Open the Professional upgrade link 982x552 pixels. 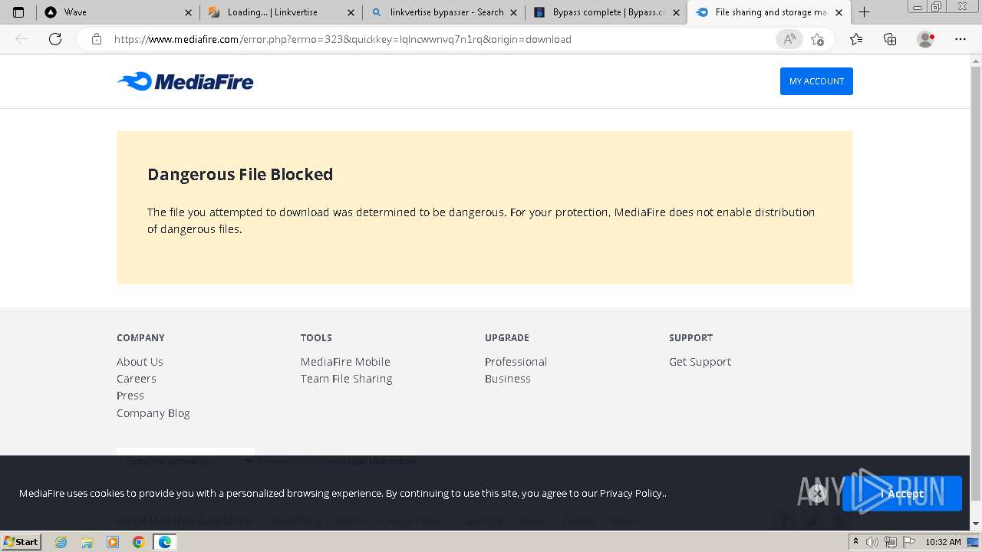[516, 362]
